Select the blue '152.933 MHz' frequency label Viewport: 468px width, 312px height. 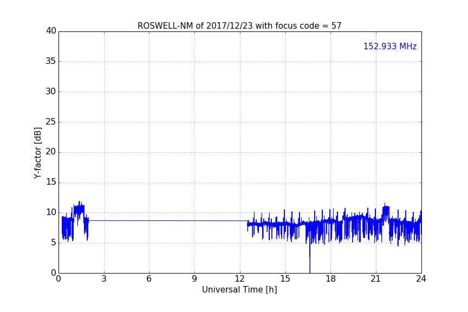pyautogui.click(x=390, y=46)
